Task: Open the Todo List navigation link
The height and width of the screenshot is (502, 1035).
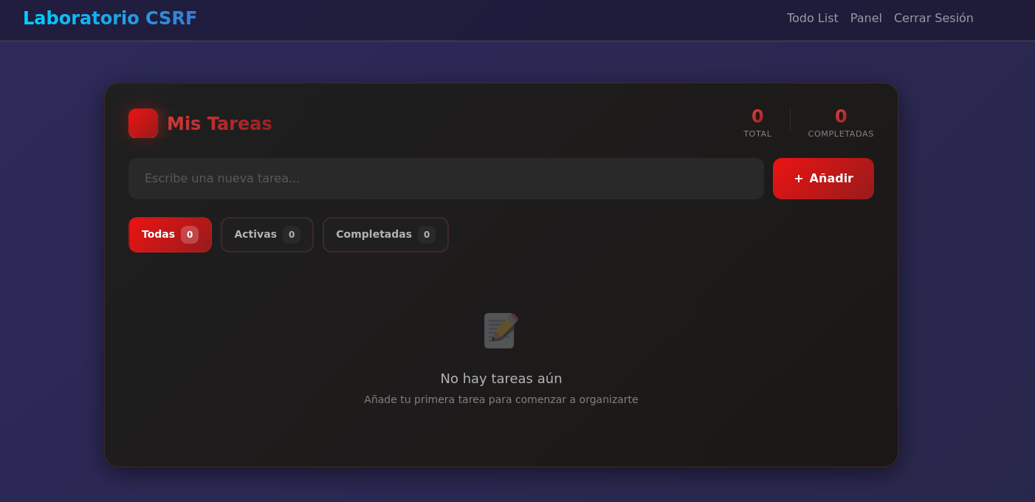Action: [812, 18]
